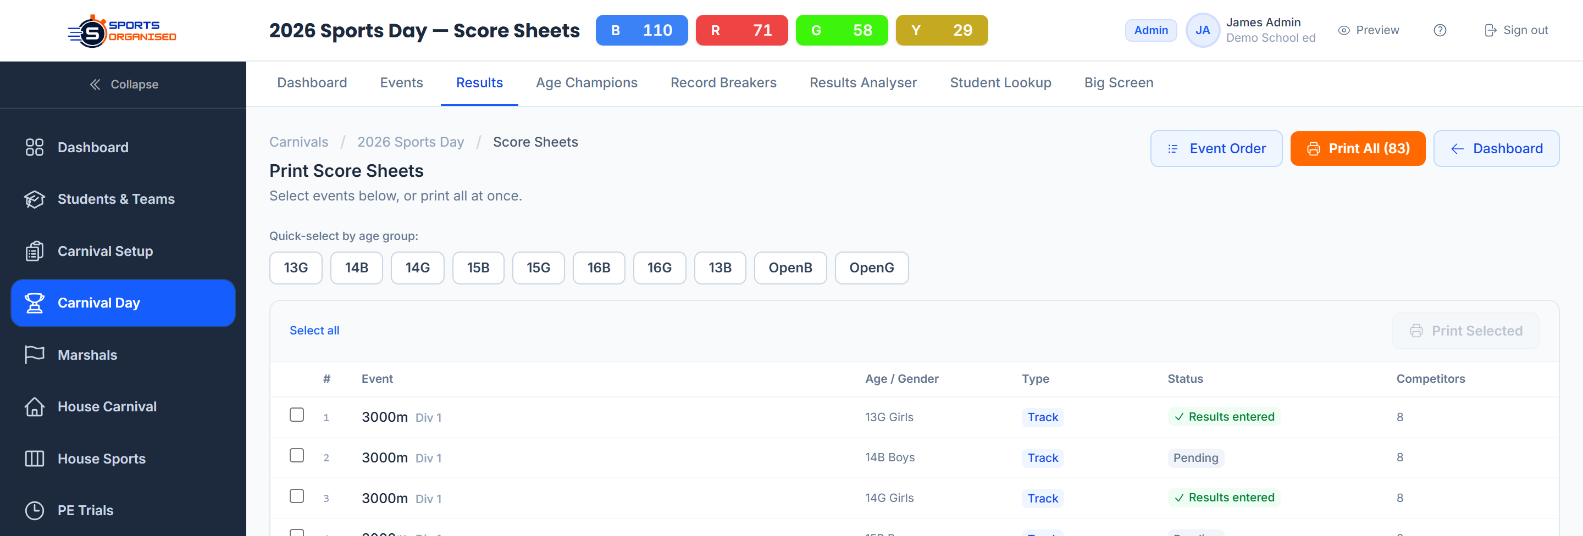Screen dimensions: 1583x536
Task: Open the Record Breakers tab
Action: (x=723, y=83)
